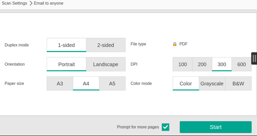Toggle the Prompt for more pages checkbox

pos(166,127)
